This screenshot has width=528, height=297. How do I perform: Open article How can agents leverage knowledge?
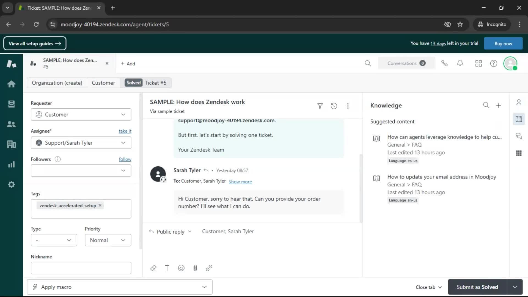(x=444, y=137)
